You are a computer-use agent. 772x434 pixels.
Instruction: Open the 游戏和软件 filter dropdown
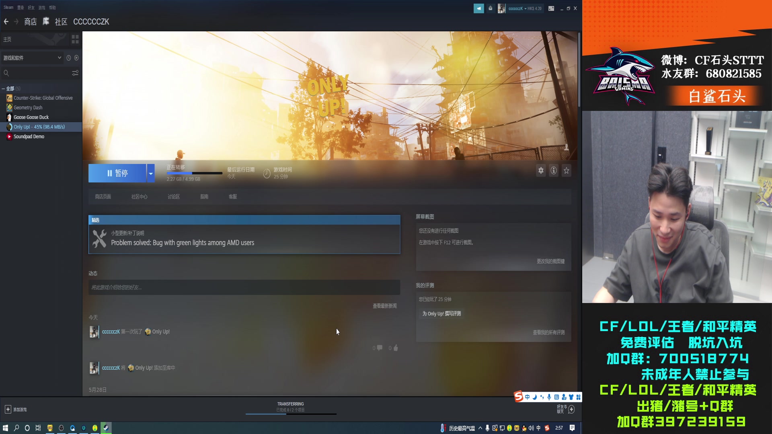pos(32,58)
